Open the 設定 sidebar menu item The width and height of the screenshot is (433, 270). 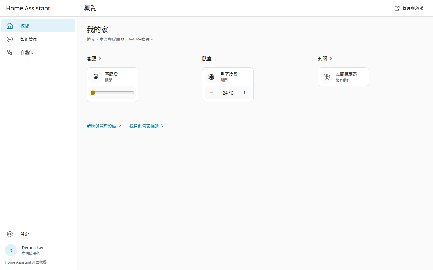click(38, 234)
